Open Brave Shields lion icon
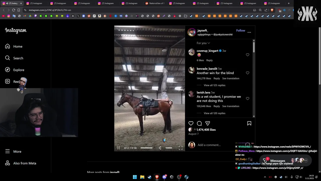This screenshot has width=321, height=181. tap(272, 10)
